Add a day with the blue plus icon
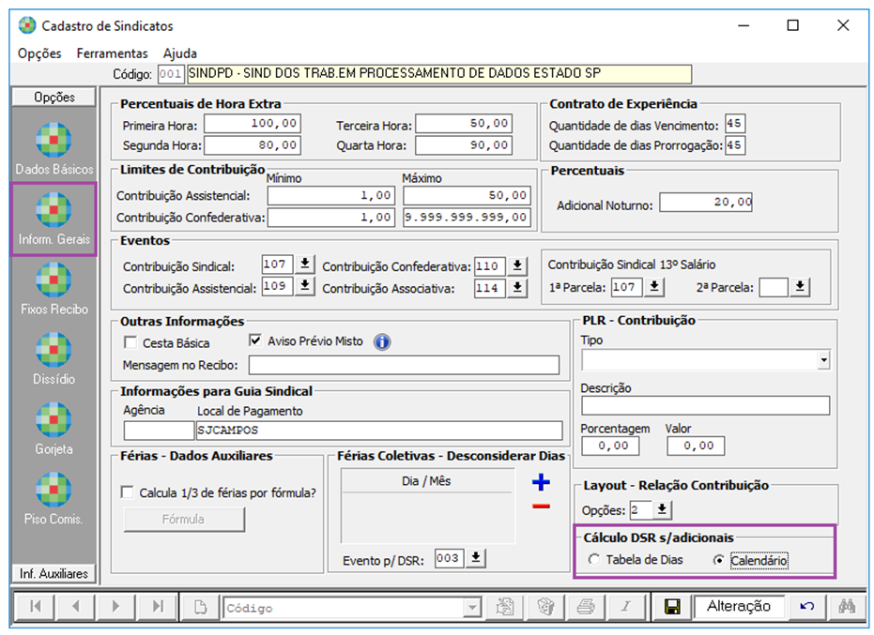Image resolution: width=874 pixels, height=635 pixels. [x=541, y=482]
